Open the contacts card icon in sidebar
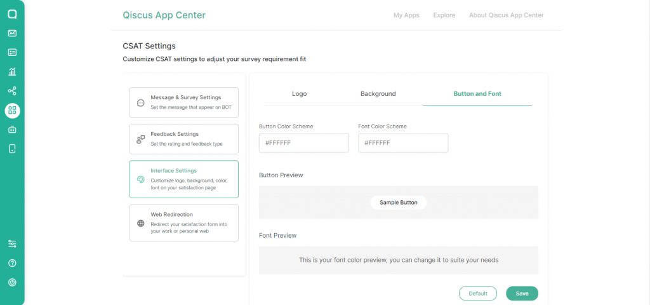Viewport: 650px width, 305px height. tap(12, 52)
